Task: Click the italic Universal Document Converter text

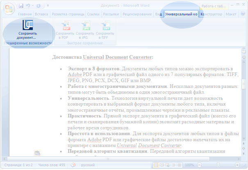Action: (x=149, y=145)
